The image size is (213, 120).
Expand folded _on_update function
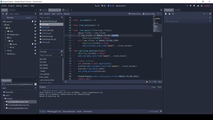[73, 20]
